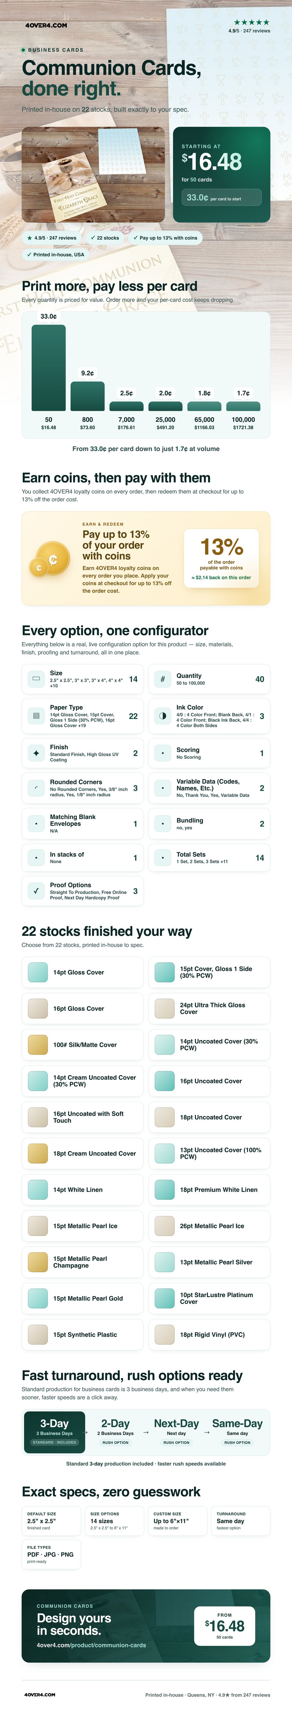Click the 4OVER4.COM header logo

pyautogui.click(x=46, y=25)
